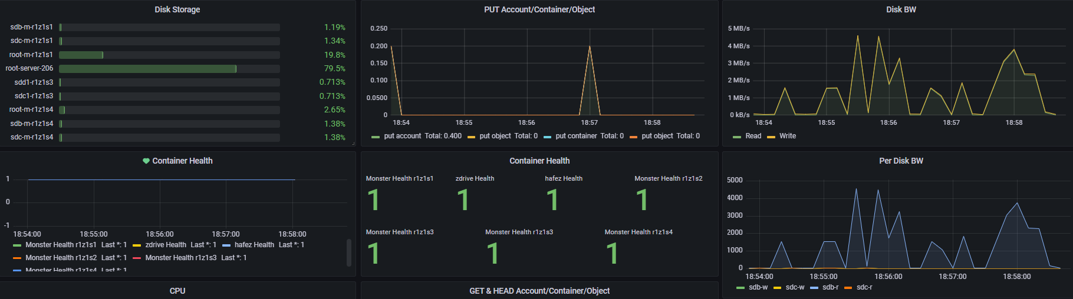Toggle the Write series label in the legend
1073x299 pixels.
[x=787, y=136]
